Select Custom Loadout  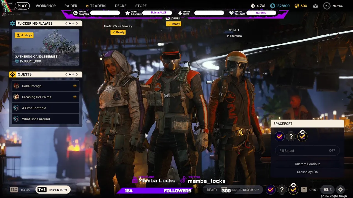tap(307, 164)
